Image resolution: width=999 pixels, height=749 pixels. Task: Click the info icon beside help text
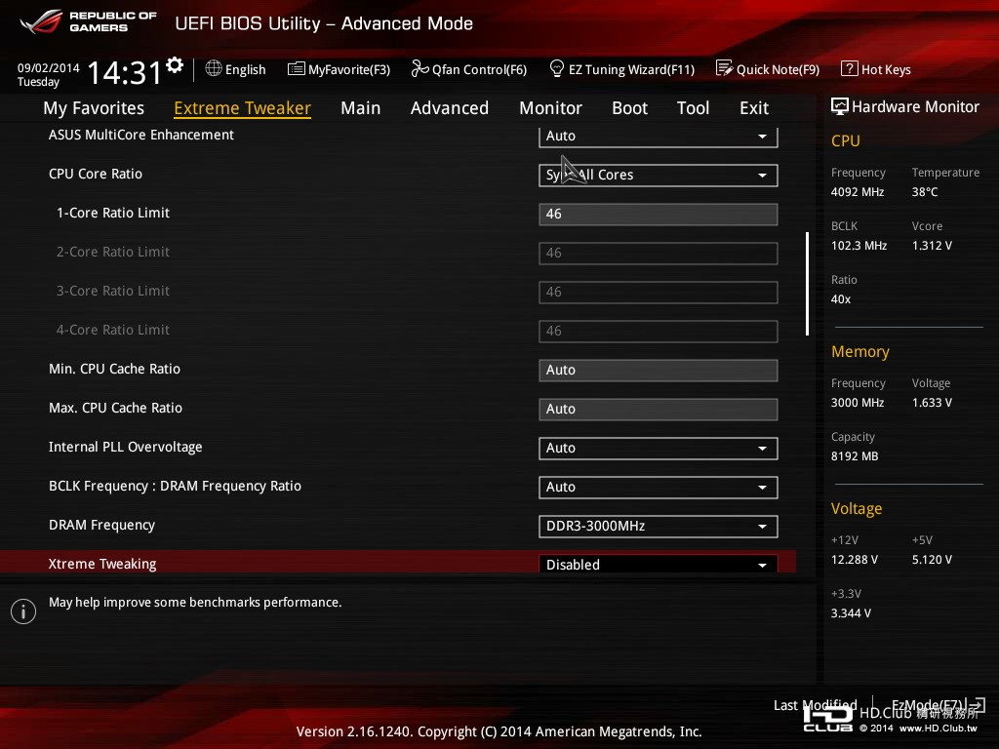[23, 611]
